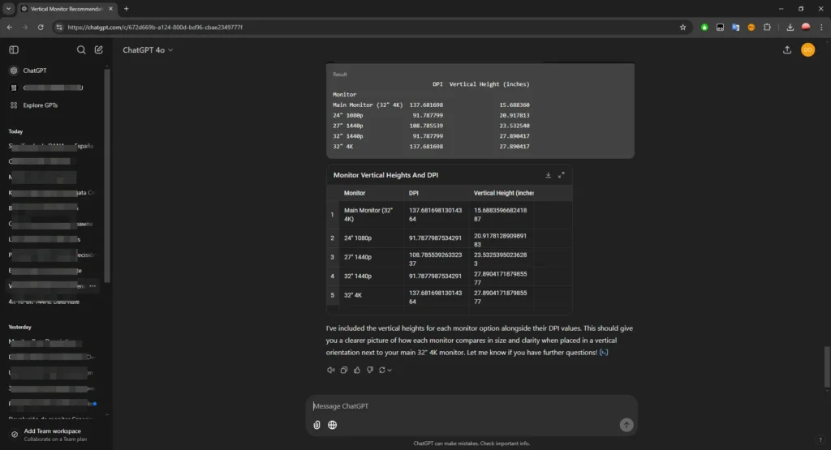Click the Monitor Vertical Heights And DPI title

(x=385, y=175)
